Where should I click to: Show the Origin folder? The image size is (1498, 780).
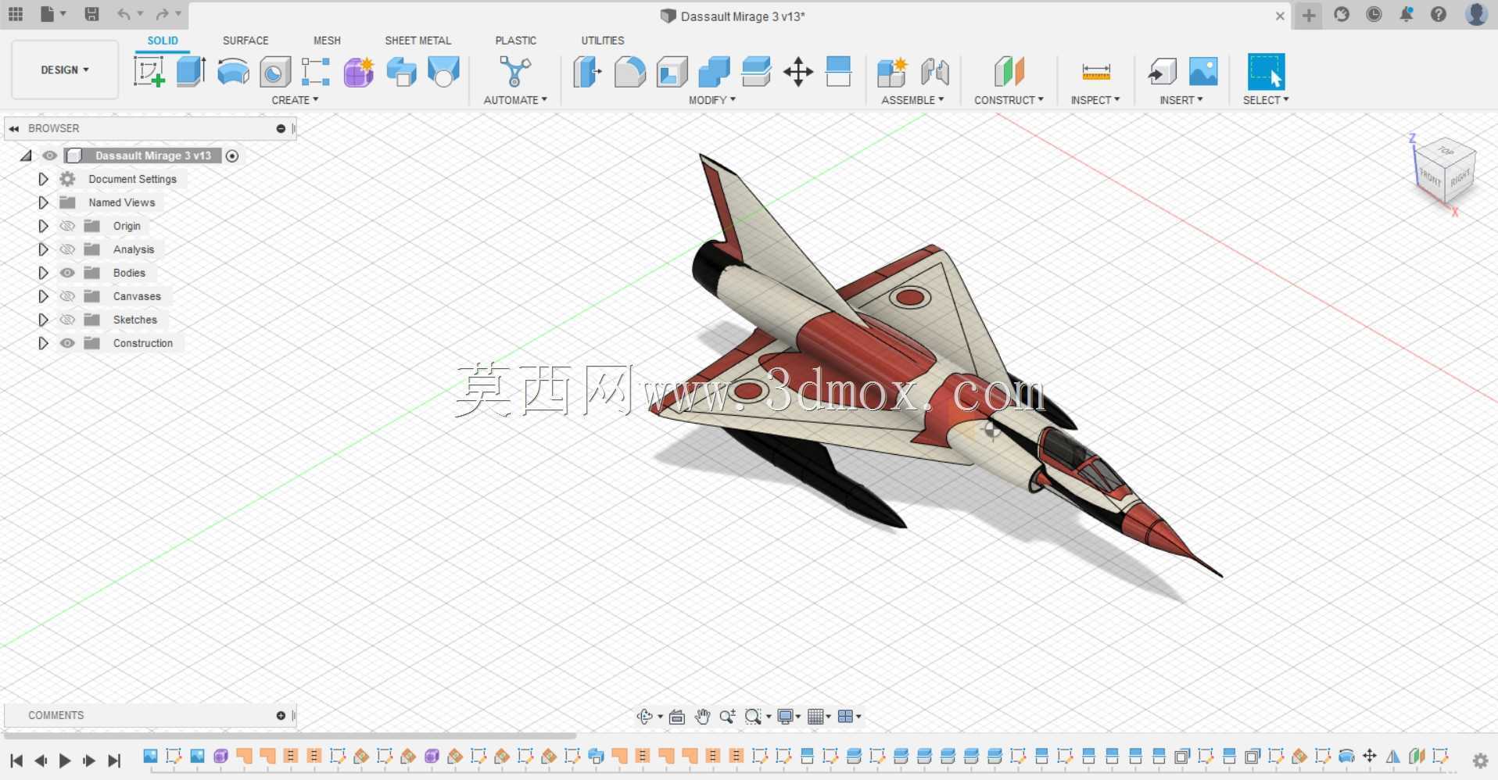click(67, 226)
